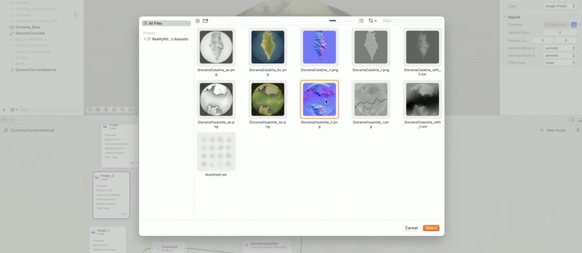582x253 pixels.
Task: Click second editor layout icon at left
Action: tap(12, 121)
